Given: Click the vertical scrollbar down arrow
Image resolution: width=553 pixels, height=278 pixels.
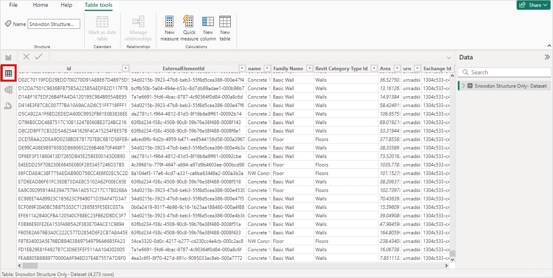Looking at the screenshot, I should (453, 259).
